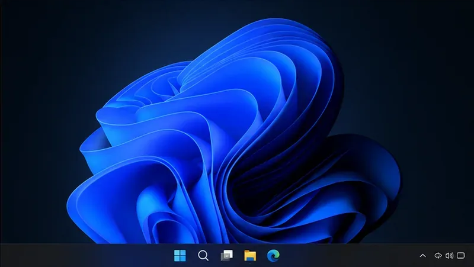The height and width of the screenshot is (267, 474).
Task: Click the rectangular tray icon beside volume
Action: tap(461, 256)
